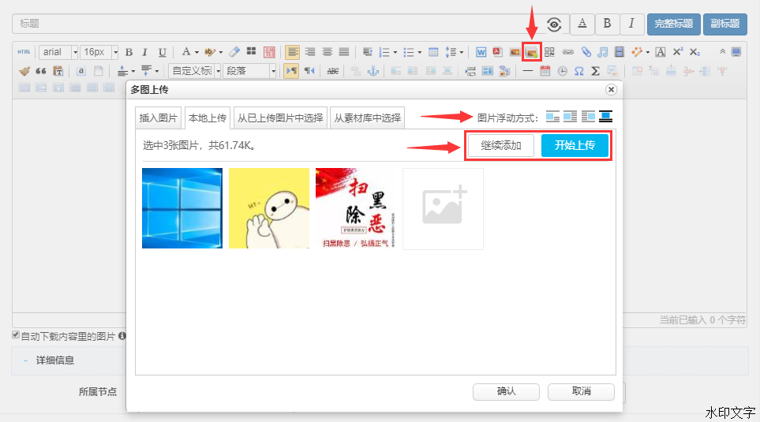Image resolution: width=760 pixels, height=422 pixels.
Task: Switch to 插入图片 tab
Action: pos(158,118)
